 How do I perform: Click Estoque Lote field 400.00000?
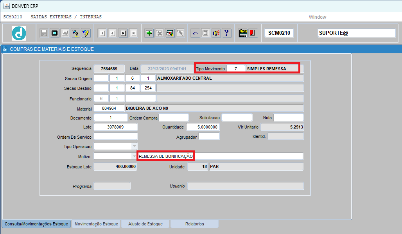(x=115, y=166)
